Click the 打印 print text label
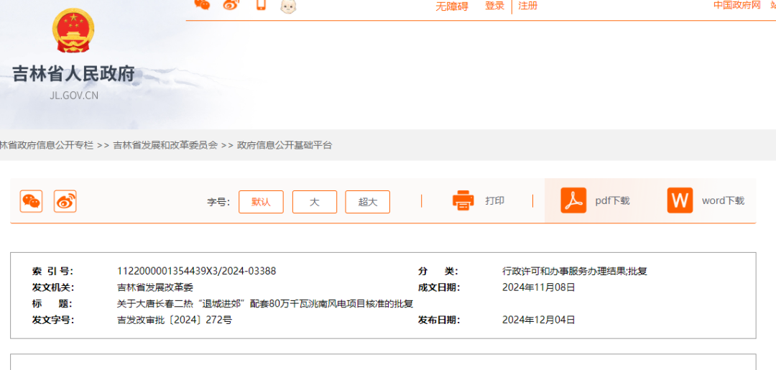The width and height of the screenshot is (776, 370). coord(494,201)
